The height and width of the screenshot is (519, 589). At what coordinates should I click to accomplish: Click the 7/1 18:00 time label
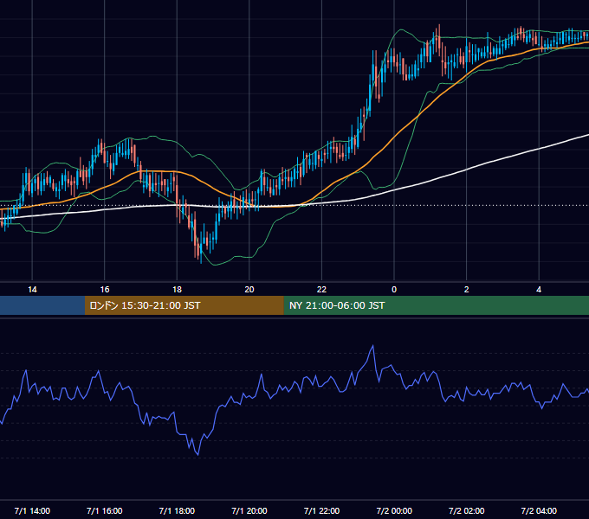[x=177, y=510]
